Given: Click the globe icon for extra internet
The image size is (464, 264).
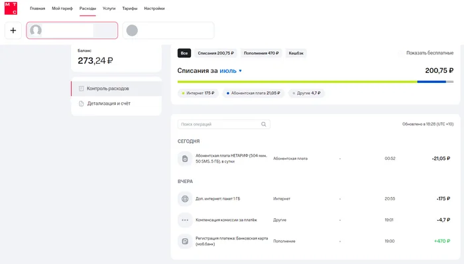Looking at the screenshot, I should point(185,198).
